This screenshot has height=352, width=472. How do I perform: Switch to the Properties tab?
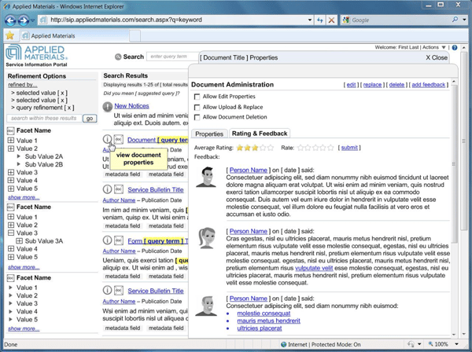click(x=209, y=134)
